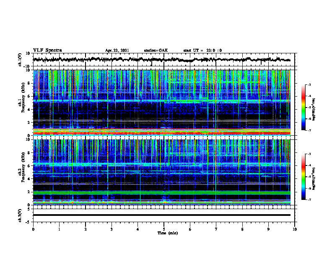Click the time axis tick label 9
The width and height of the screenshot is (332, 257).
268,229
